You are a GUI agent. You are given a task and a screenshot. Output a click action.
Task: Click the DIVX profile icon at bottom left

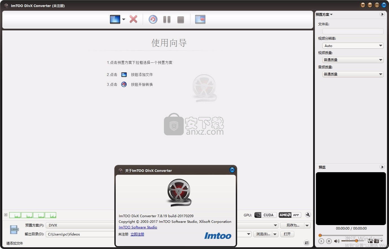[x=14, y=230]
